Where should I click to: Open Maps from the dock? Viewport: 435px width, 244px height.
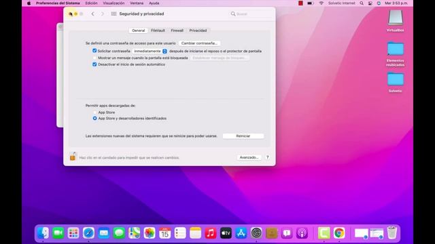pyautogui.click(x=135, y=233)
